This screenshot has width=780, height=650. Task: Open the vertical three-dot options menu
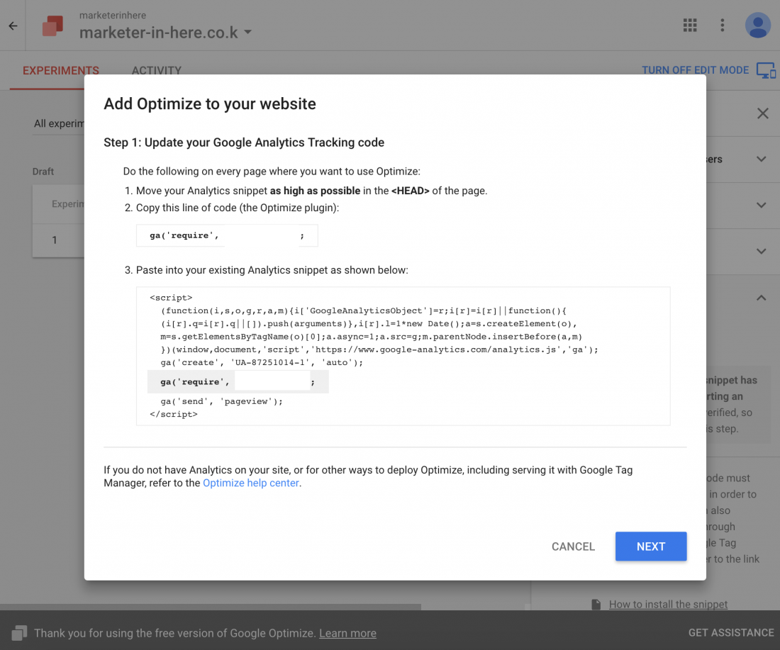pos(723,25)
